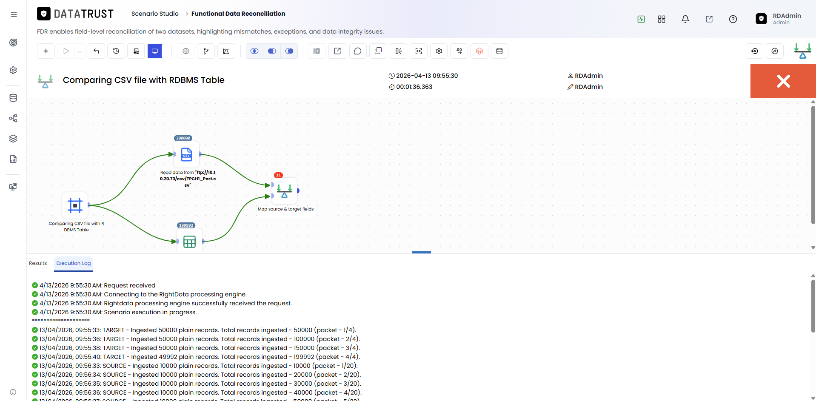
Task: Switch to the Execution Log tab
Action: point(74,263)
